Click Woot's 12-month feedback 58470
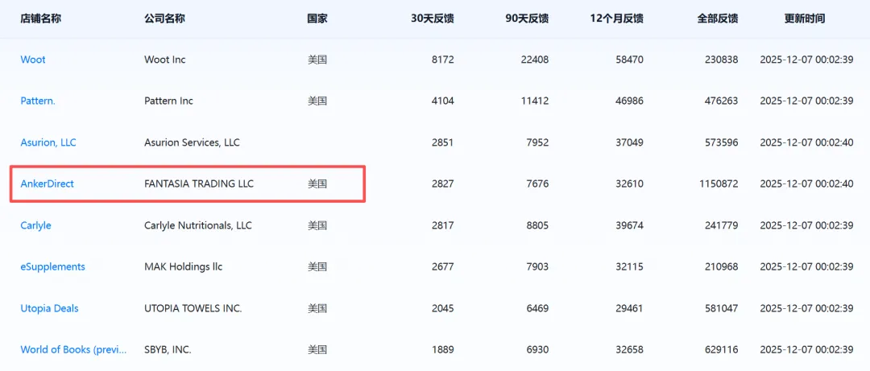 click(630, 60)
